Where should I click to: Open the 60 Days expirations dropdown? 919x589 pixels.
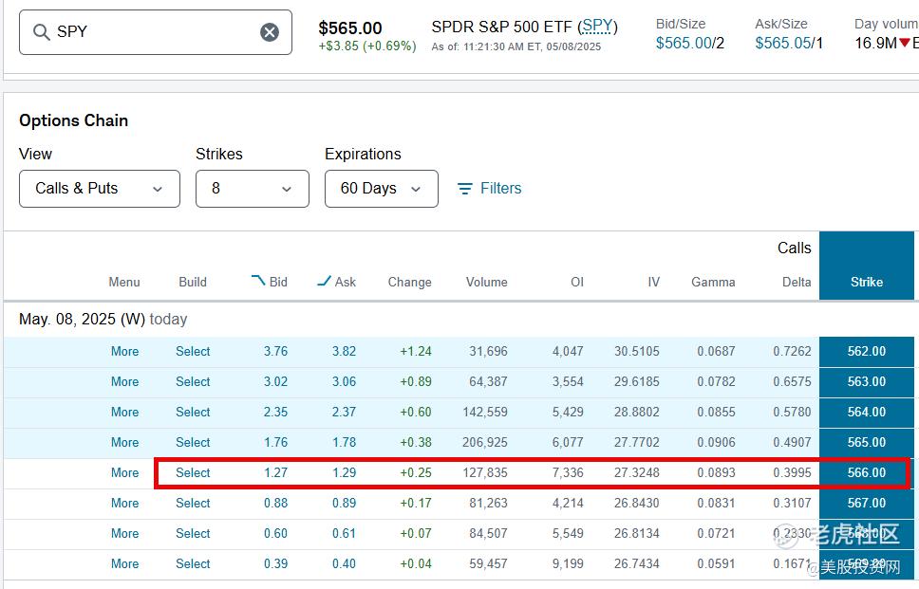[381, 189]
